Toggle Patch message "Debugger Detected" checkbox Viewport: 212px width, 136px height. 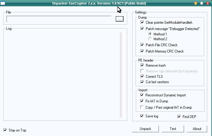(142, 29)
